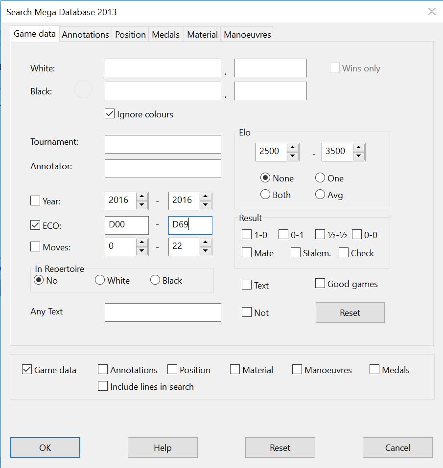This screenshot has height=468, width=443.
Task: Tick the Not checkbox
Action: coord(247,312)
